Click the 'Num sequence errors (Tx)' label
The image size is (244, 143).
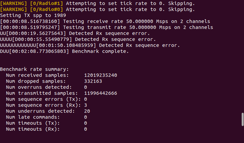click(43, 99)
